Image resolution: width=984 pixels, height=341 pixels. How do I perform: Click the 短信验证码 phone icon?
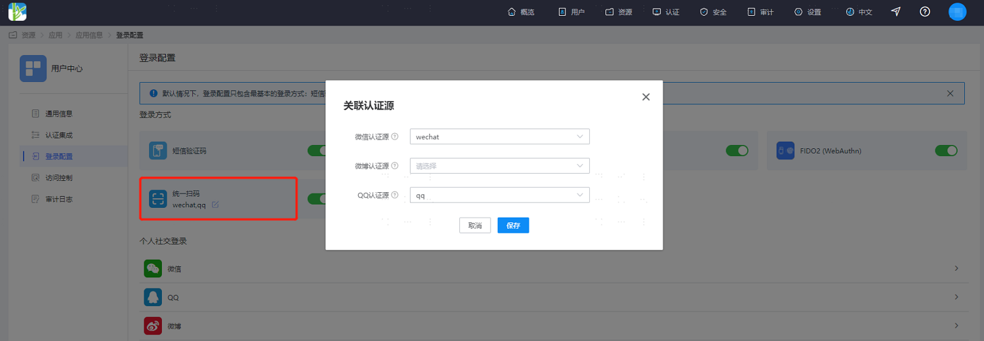[158, 151]
